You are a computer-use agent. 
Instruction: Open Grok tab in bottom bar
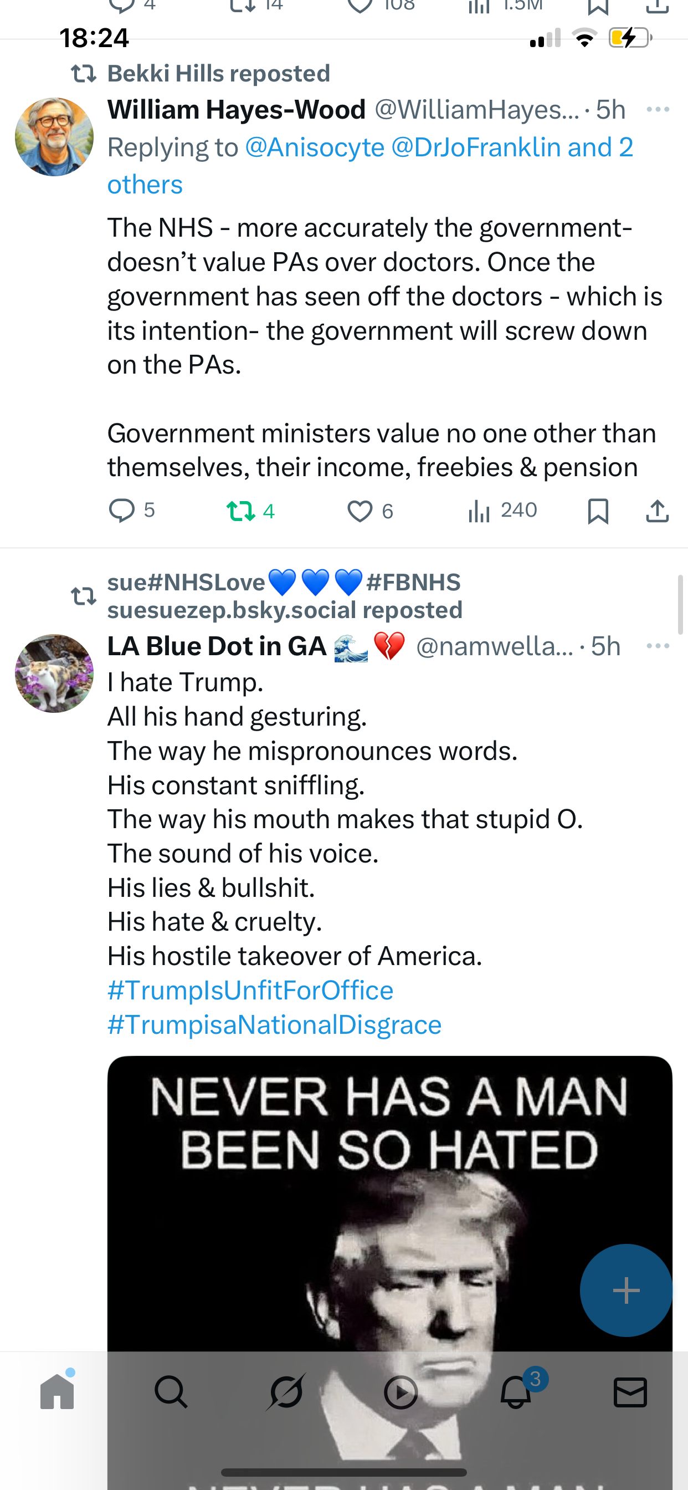click(286, 1392)
